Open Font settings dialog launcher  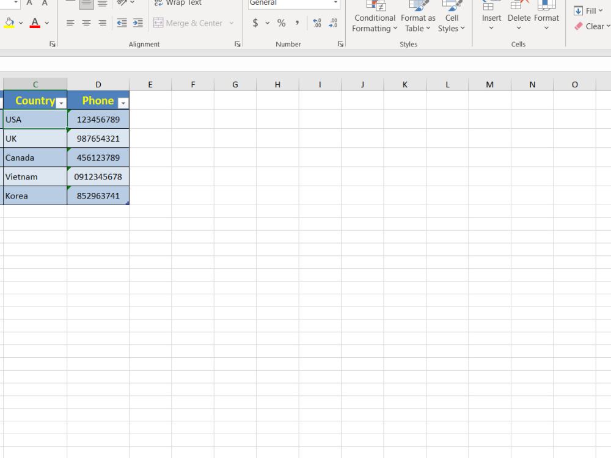[52, 45]
